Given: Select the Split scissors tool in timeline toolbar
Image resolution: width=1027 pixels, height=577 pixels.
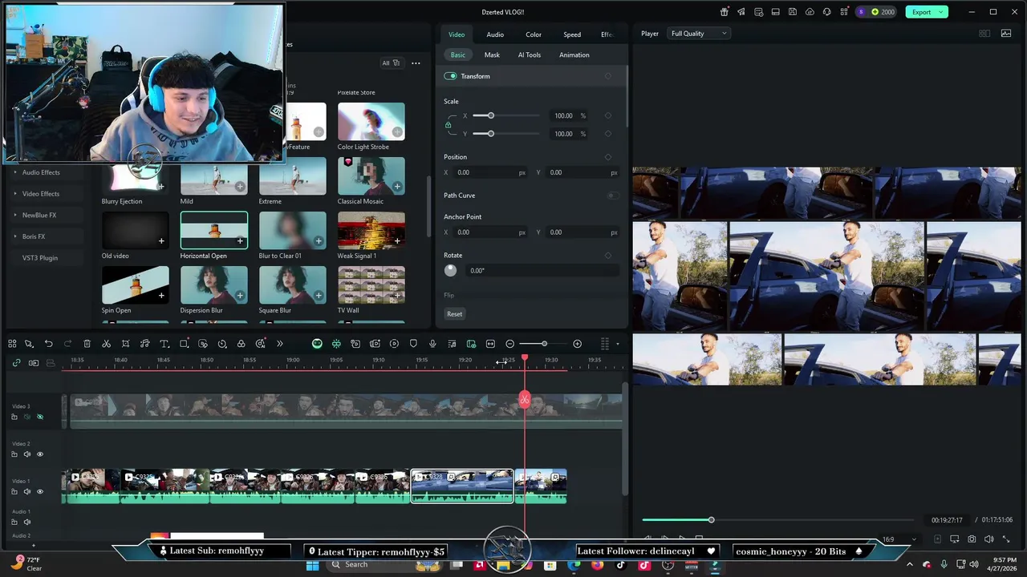Looking at the screenshot, I should tap(106, 344).
